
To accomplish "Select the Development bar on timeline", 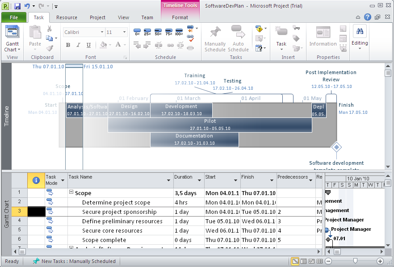I will 181,110.
